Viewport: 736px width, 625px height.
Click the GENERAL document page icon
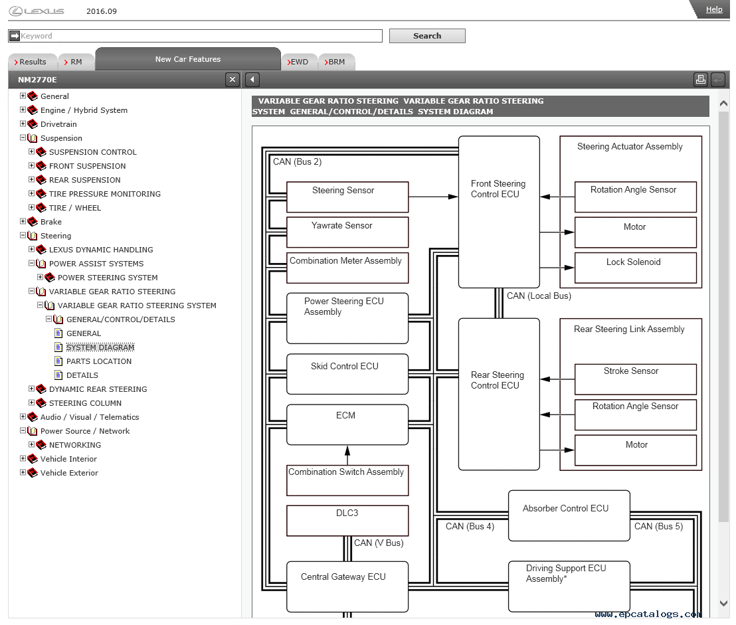tap(58, 333)
